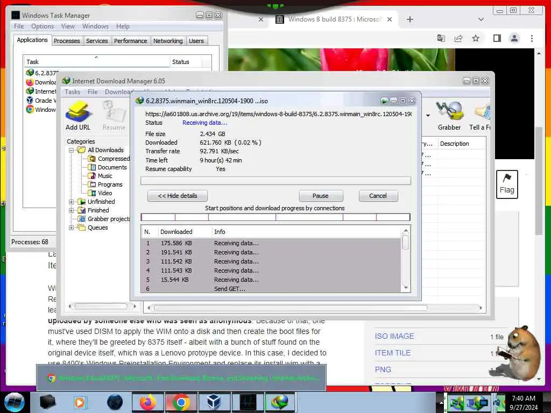
Task: Click the translate icon in Chrome address bar
Action: (x=441, y=38)
